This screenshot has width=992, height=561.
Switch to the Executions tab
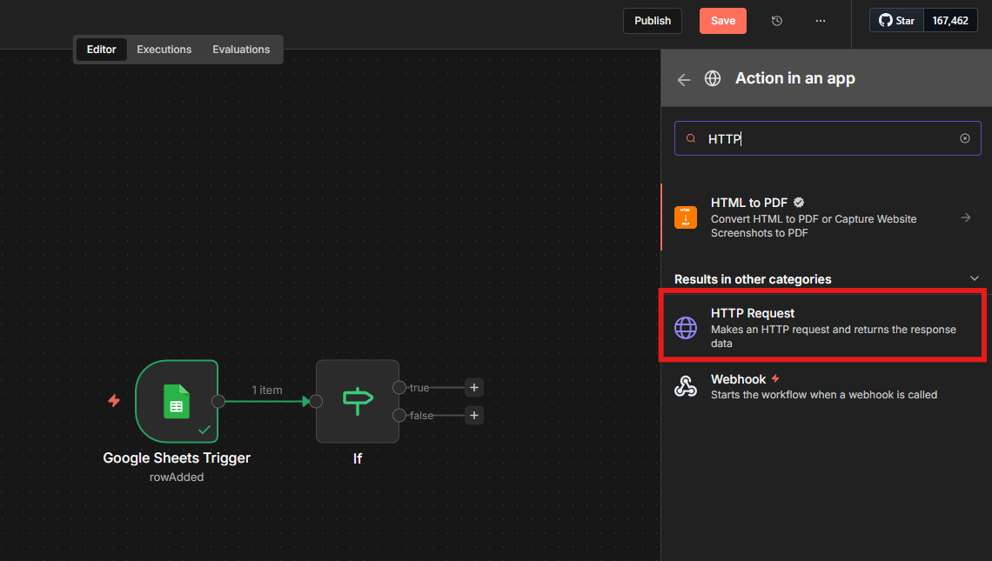point(164,50)
